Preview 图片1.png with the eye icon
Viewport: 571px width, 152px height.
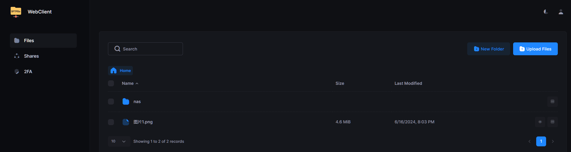540,122
